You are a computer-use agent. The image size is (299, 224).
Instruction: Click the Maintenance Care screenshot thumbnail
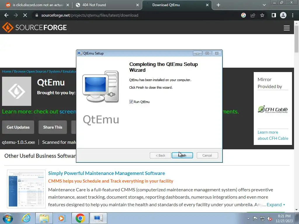tap(26, 189)
